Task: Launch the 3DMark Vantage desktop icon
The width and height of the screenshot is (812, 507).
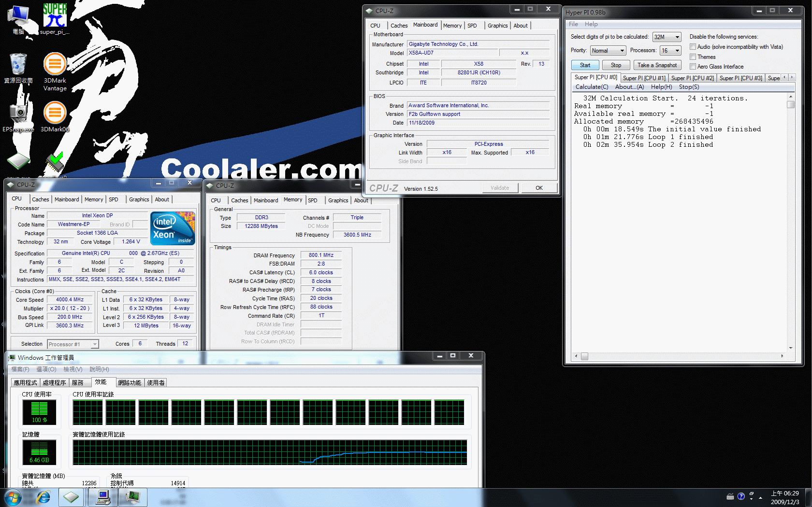Action: click(x=55, y=71)
